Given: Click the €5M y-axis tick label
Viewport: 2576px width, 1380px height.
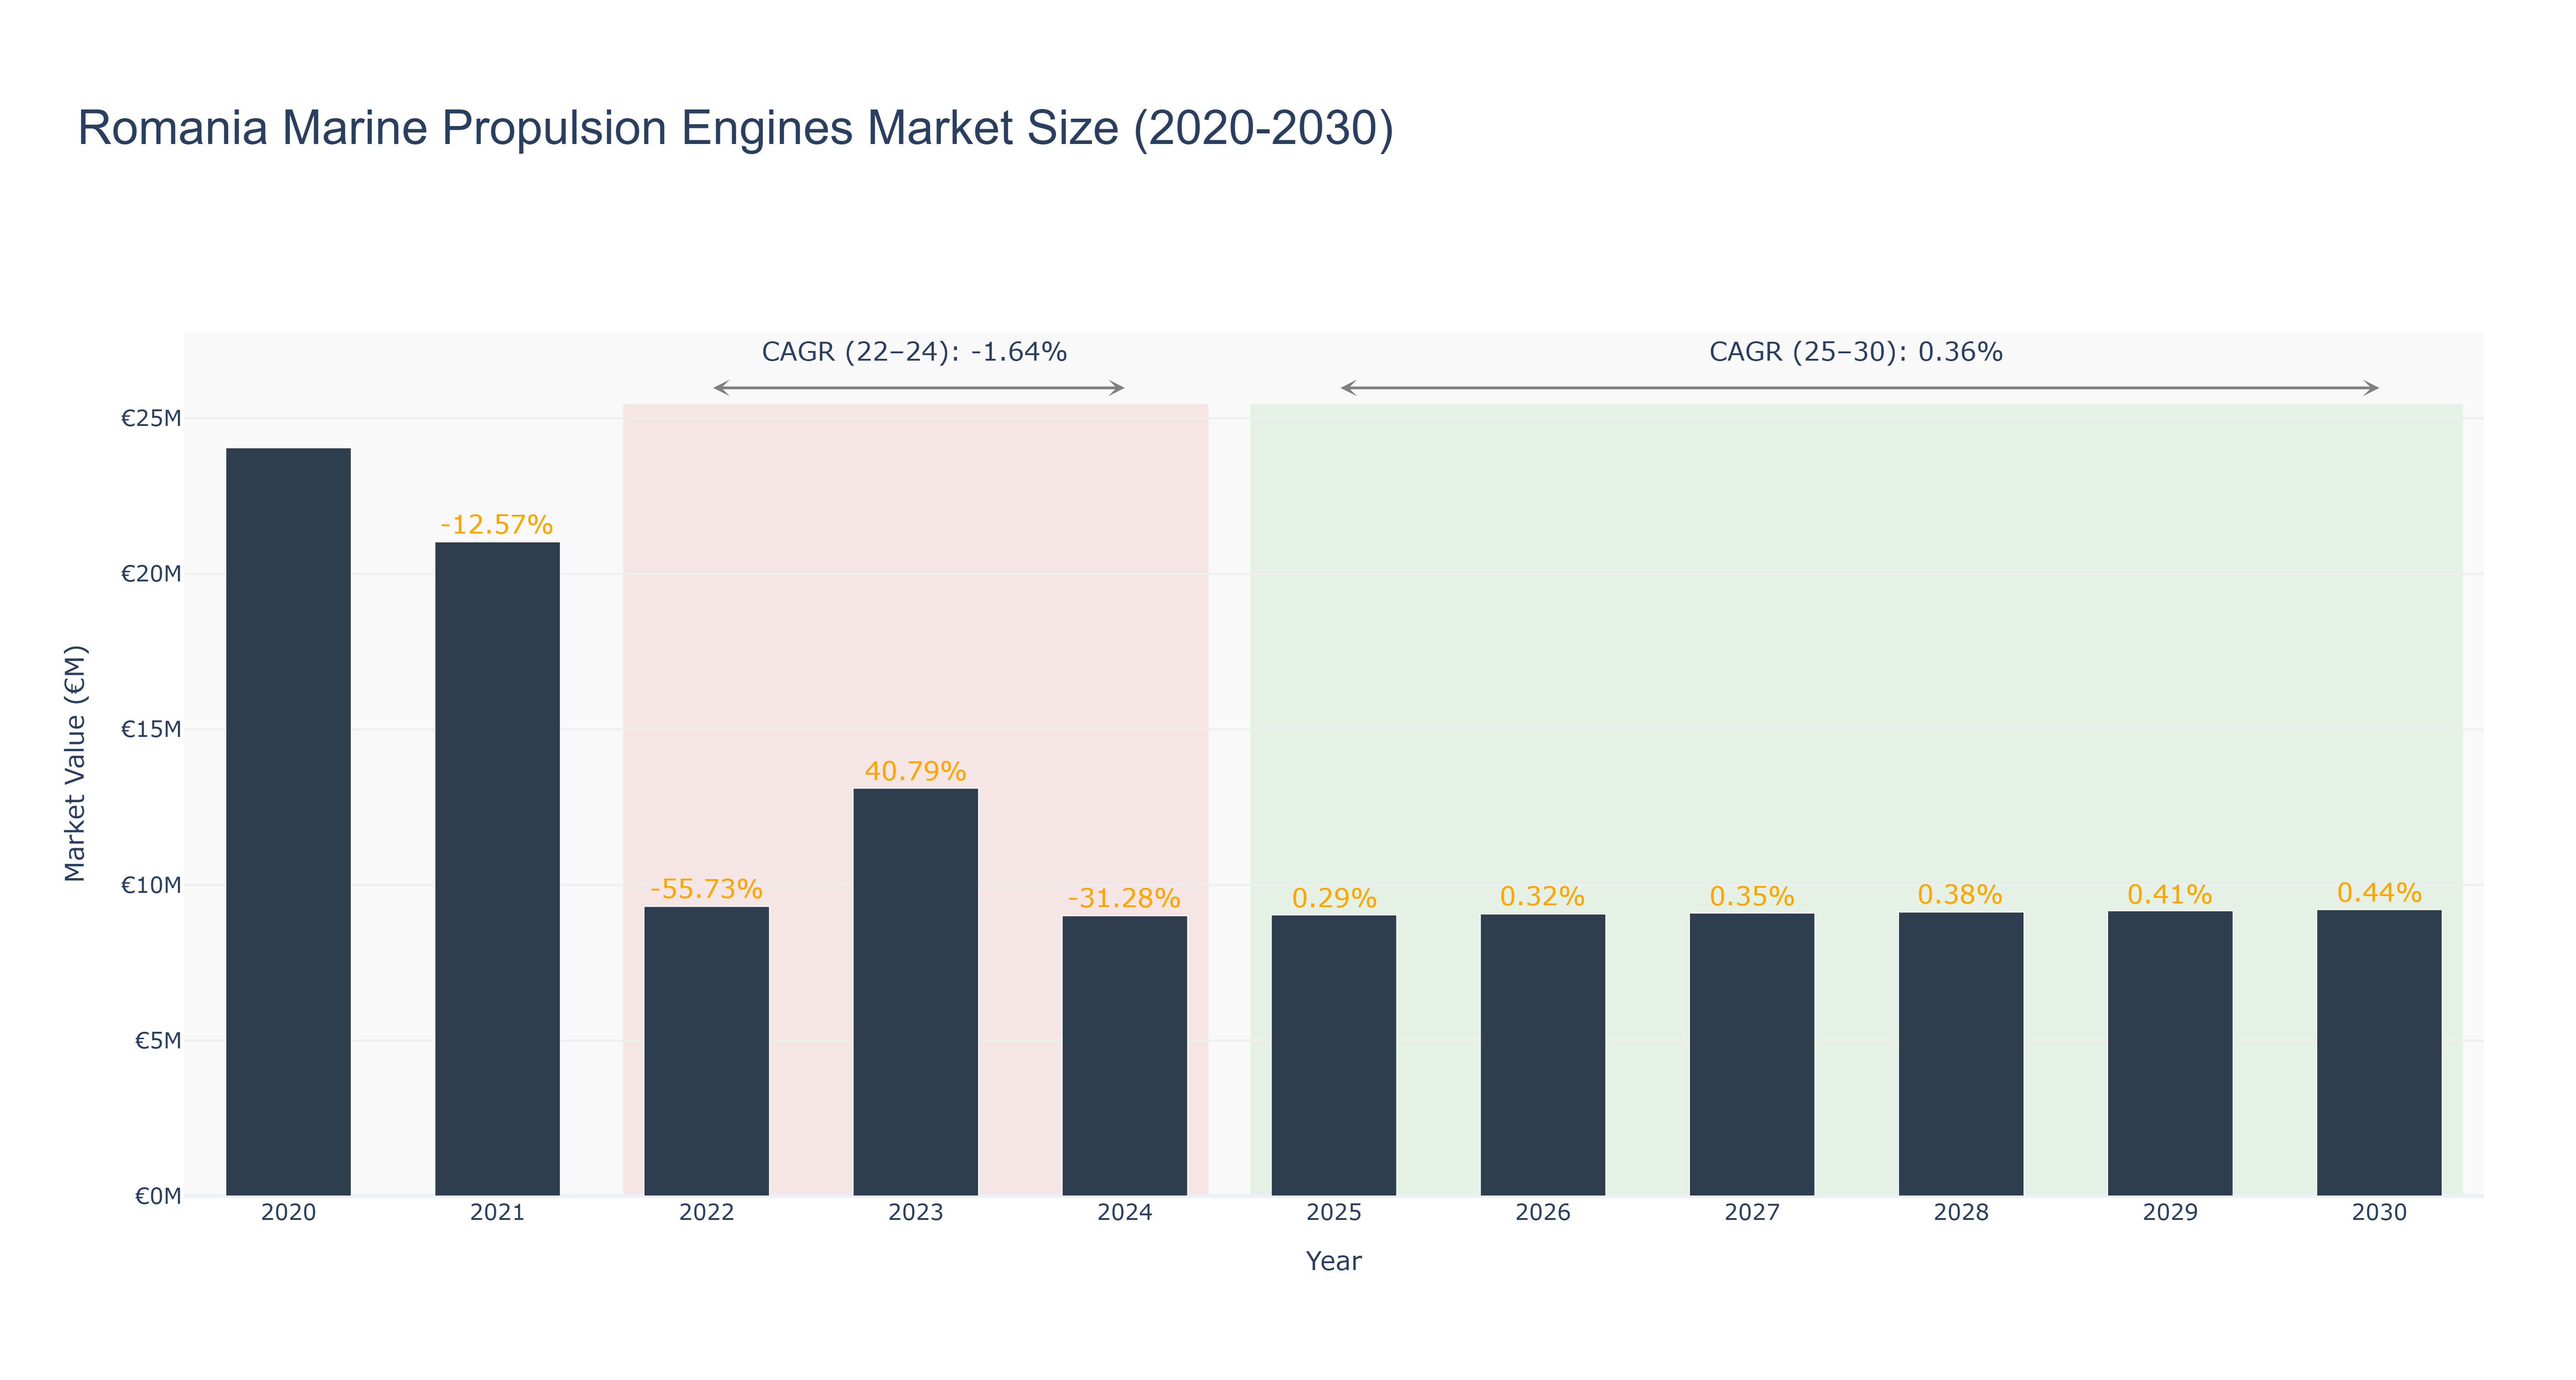Looking at the screenshot, I should click(x=158, y=1040).
